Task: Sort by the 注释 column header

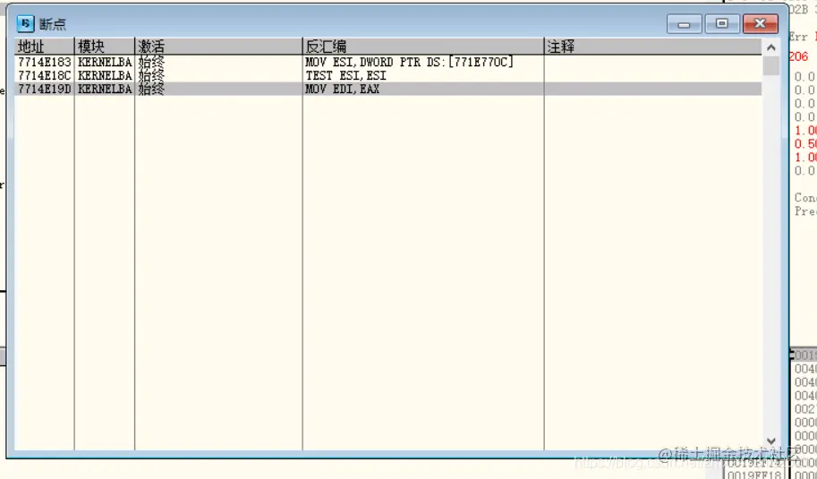Action: click(x=653, y=47)
